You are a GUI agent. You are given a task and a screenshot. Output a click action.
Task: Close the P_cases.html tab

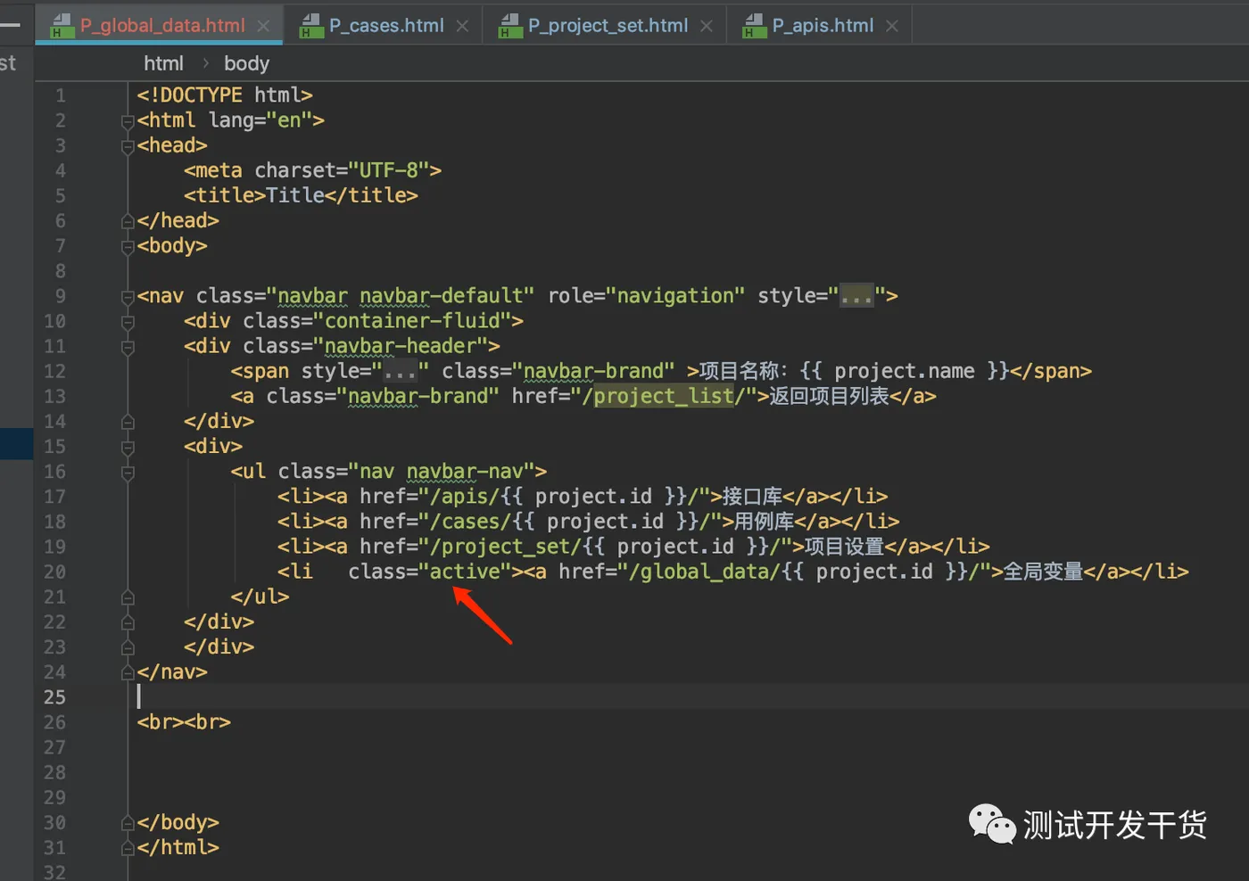(x=462, y=26)
